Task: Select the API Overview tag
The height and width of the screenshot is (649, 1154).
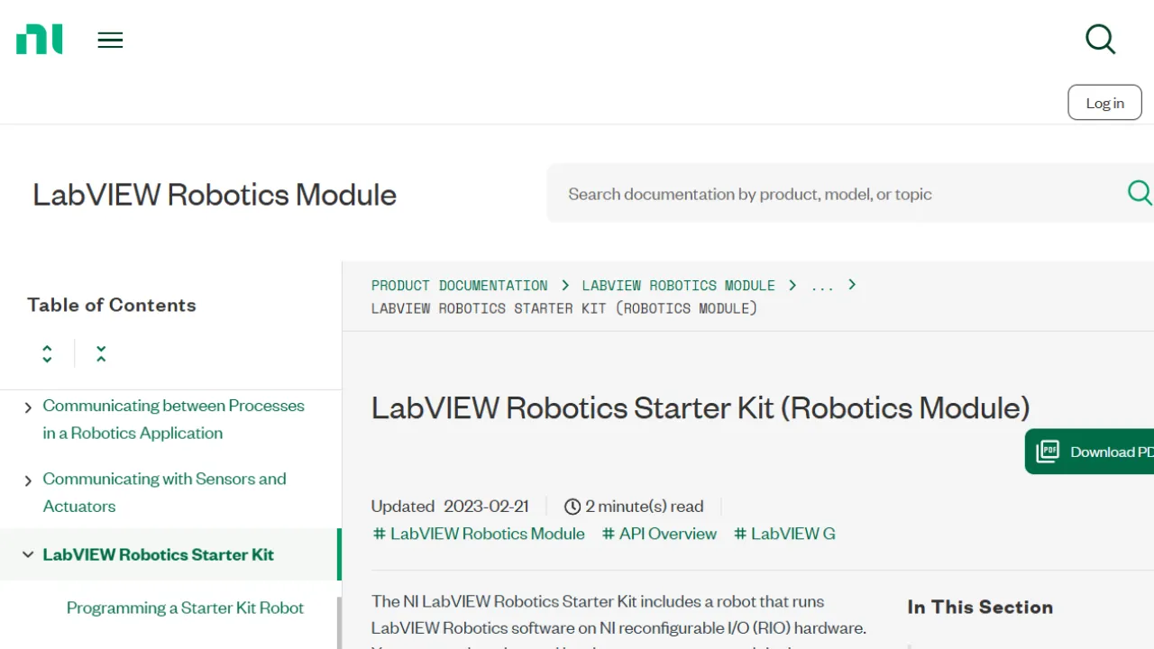Action: click(659, 533)
